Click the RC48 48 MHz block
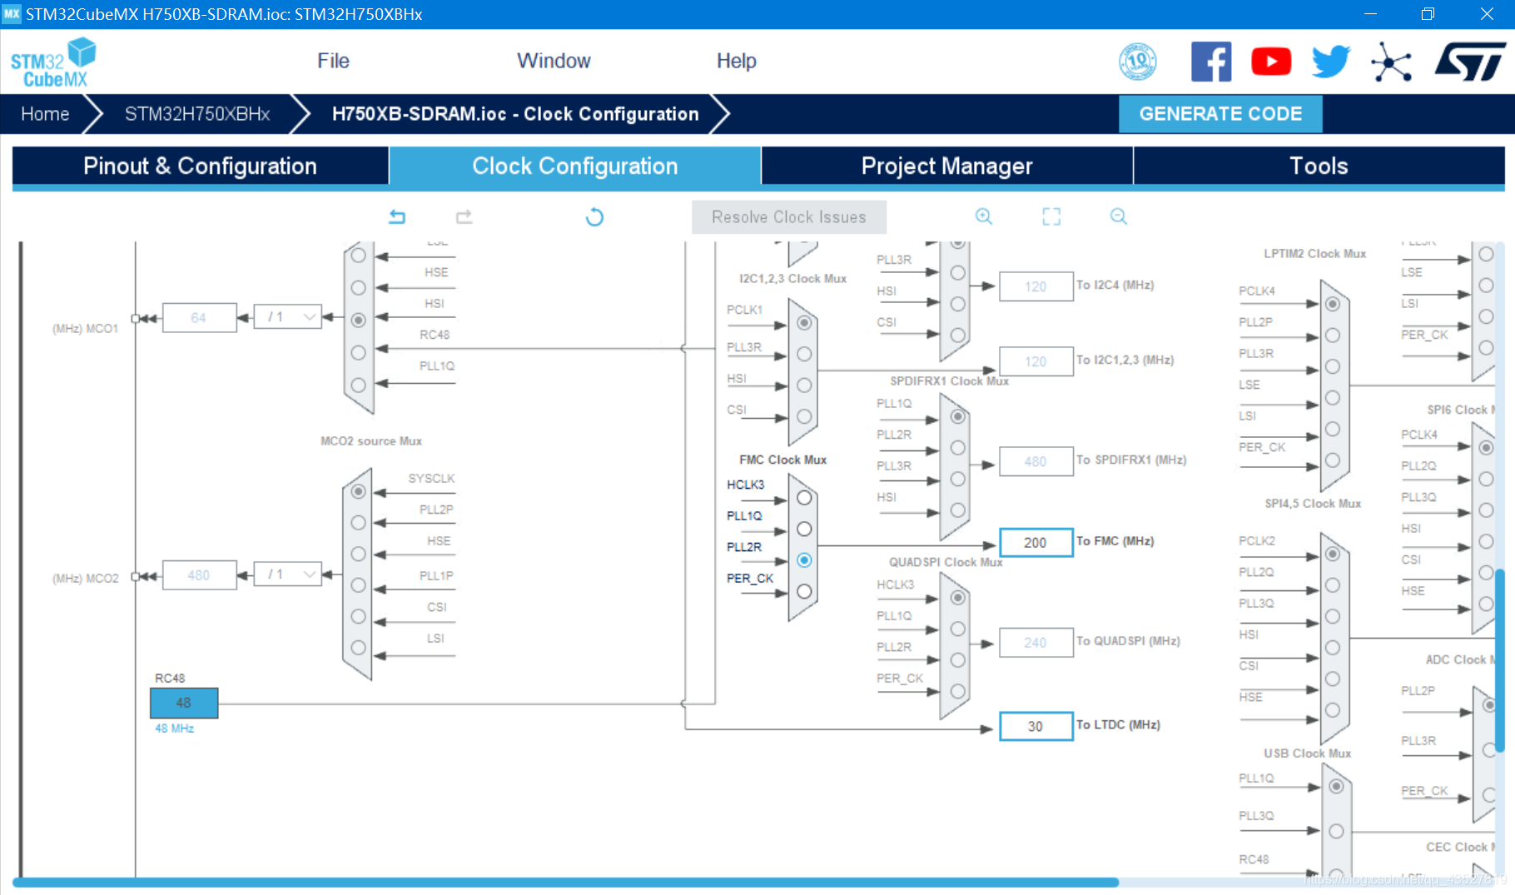This screenshot has height=895, width=1515. [x=184, y=703]
